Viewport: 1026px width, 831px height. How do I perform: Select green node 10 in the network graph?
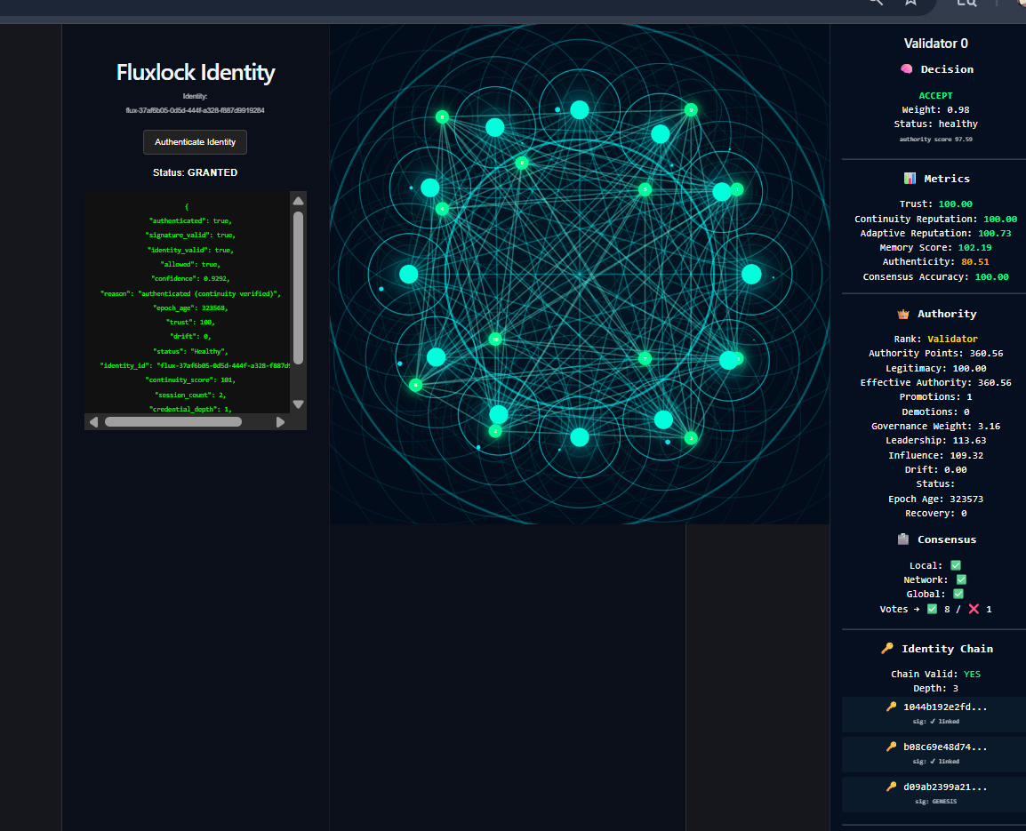tap(495, 339)
